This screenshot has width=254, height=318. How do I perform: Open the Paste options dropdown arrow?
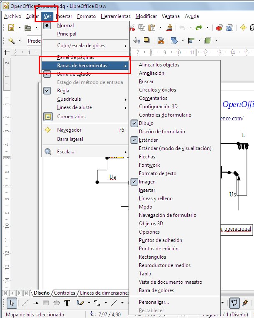click(160, 28)
